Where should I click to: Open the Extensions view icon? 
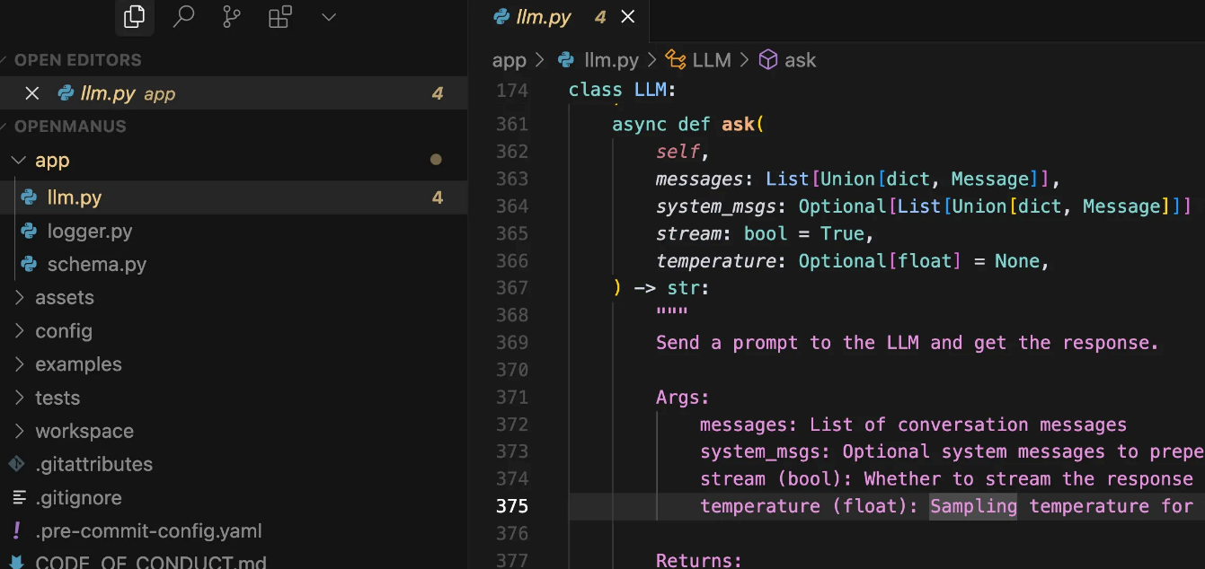coord(280,17)
